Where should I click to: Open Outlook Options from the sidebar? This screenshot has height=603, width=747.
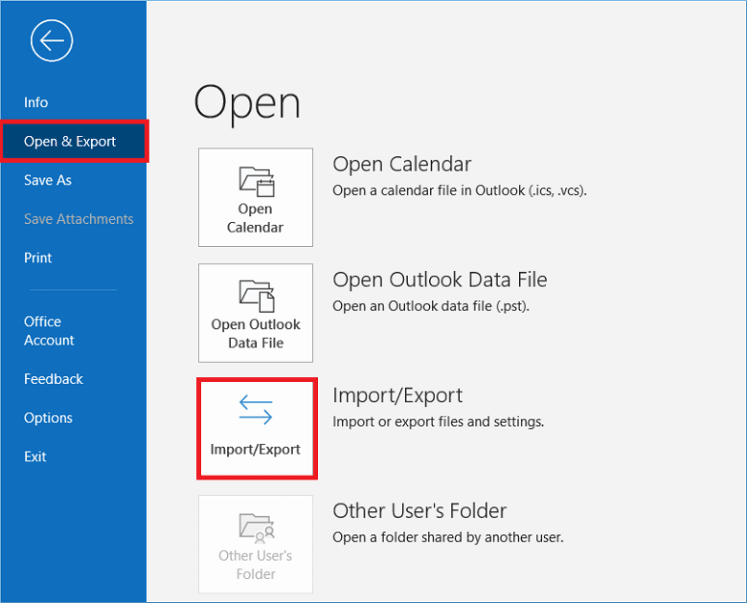tap(48, 418)
